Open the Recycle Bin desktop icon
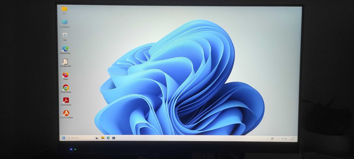The image size is (354, 159). tap(65, 35)
